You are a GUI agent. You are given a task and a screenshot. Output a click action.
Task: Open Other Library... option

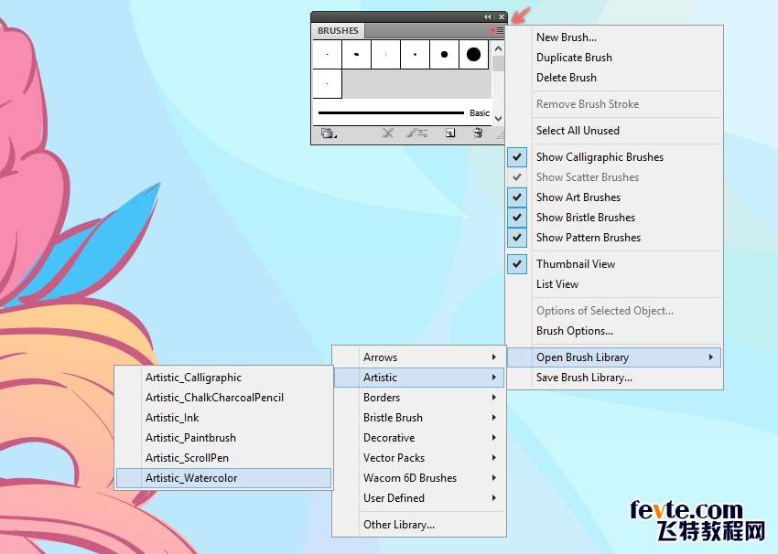click(398, 525)
